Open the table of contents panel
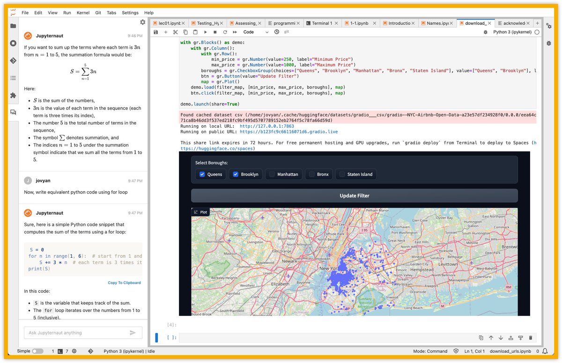Image resolution: width=562 pixels, height=363 pixels. tap(13, 78)
